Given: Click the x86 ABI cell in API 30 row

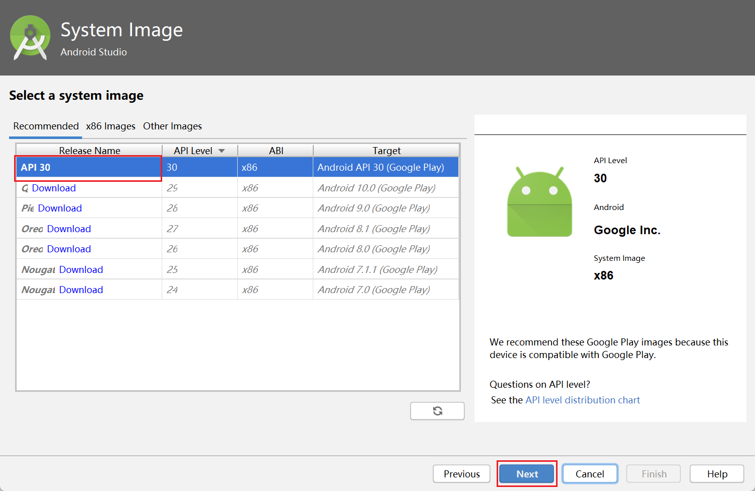Looking at the screenshot, I should pyautogui.click(x=275, y=167).
